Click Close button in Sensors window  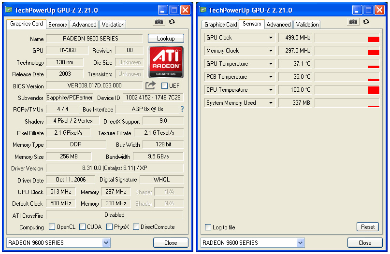(365, 242)
